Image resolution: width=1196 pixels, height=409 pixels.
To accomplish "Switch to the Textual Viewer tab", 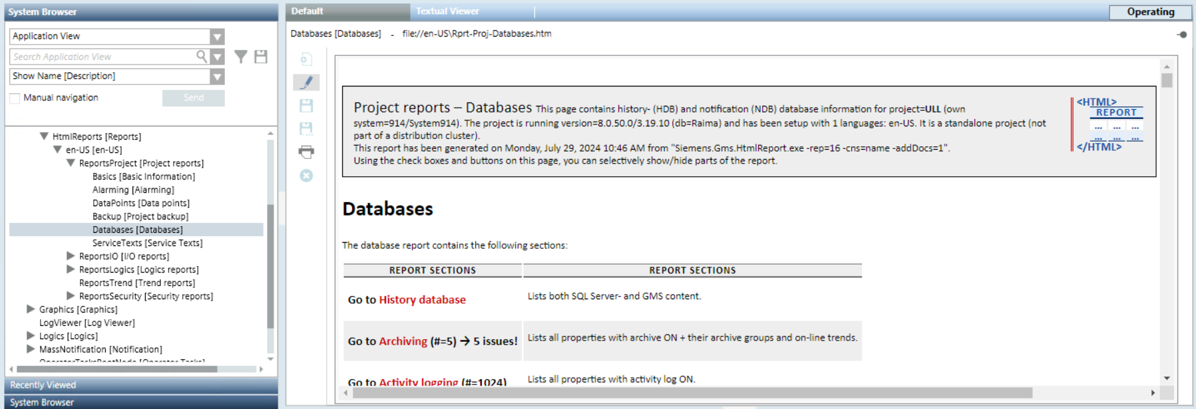I will tap(447, 11).
